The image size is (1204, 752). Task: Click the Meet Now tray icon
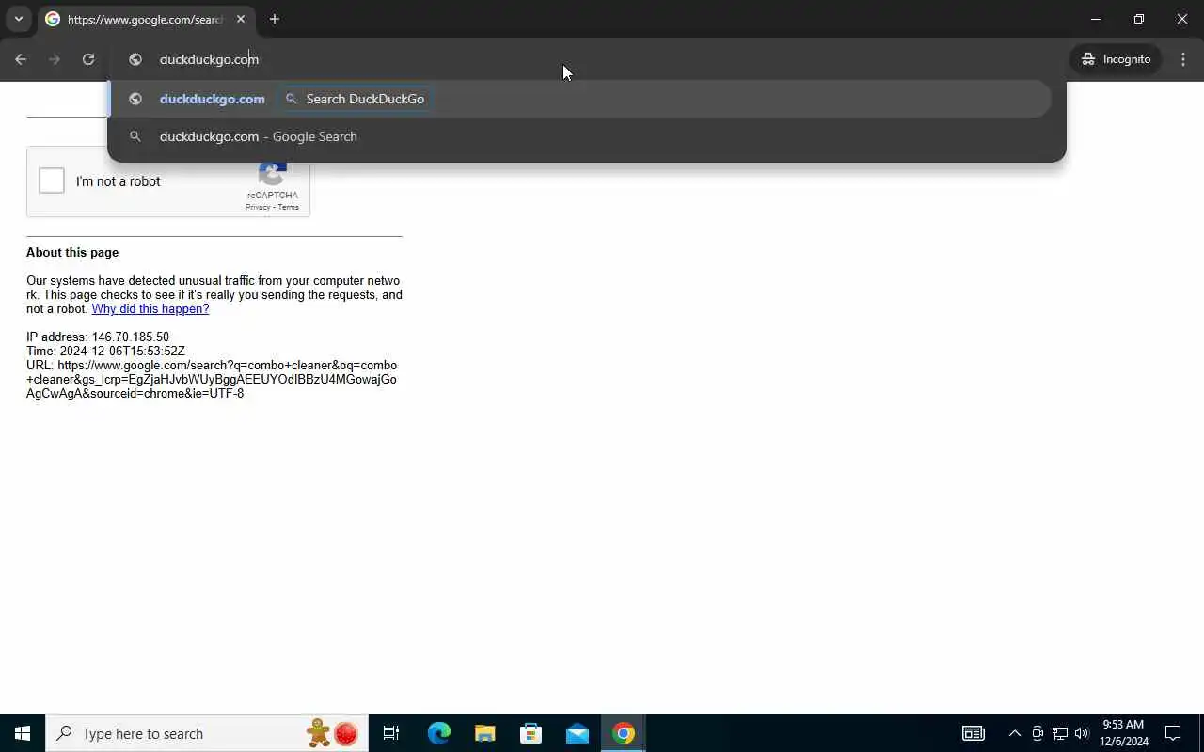pyautogui.click(x=1038, y=733)
